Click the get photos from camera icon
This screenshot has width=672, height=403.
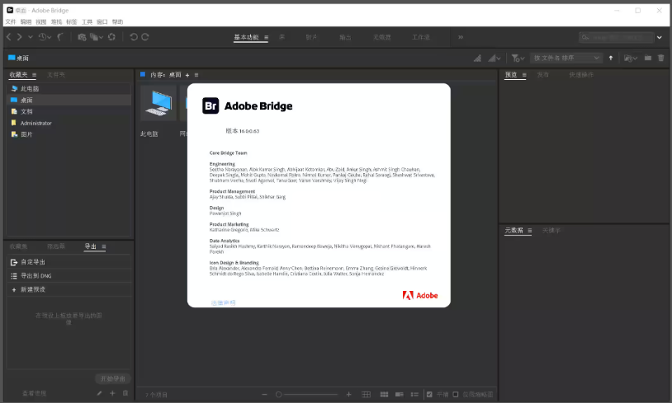(x=82, y=37)
